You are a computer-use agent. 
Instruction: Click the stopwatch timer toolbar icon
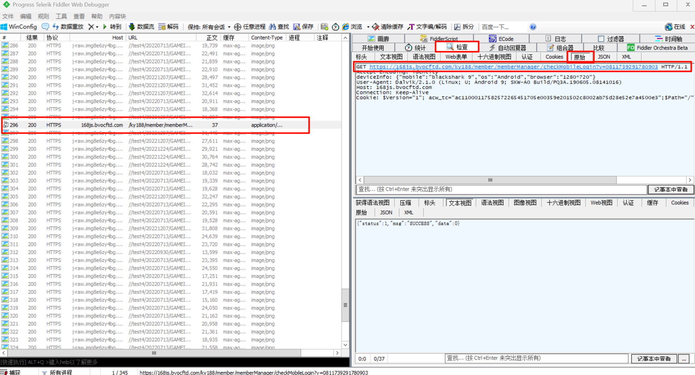click(x=335, y=27)
